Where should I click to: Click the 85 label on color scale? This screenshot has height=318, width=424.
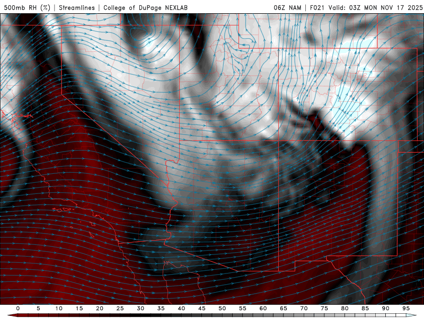(365, 308)
